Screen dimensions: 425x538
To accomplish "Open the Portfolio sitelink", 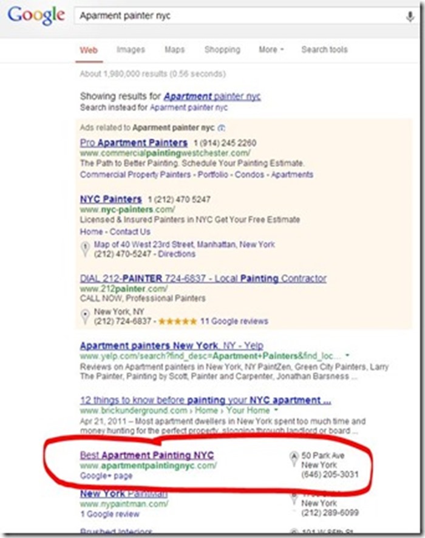I will point(212,175).
